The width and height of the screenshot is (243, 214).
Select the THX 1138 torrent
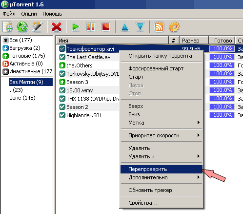[x=93, y=99]
